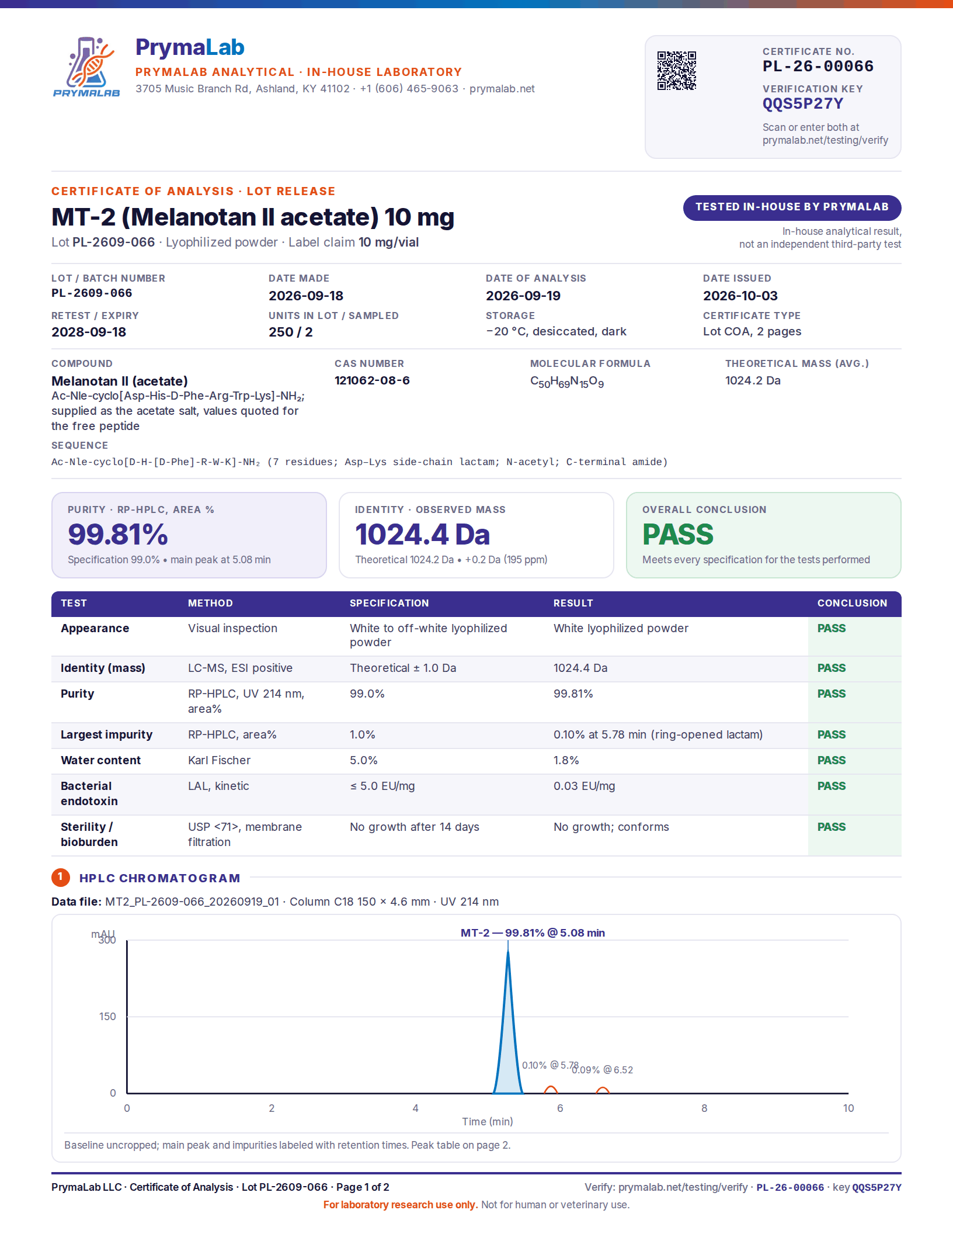Click 'For laboratory research use only.' notice

[x=401, y=1205]
